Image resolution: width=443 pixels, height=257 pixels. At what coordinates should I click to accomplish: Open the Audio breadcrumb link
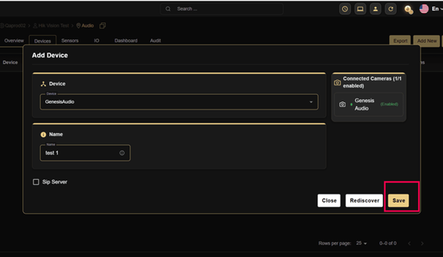[x=85, y=25]
